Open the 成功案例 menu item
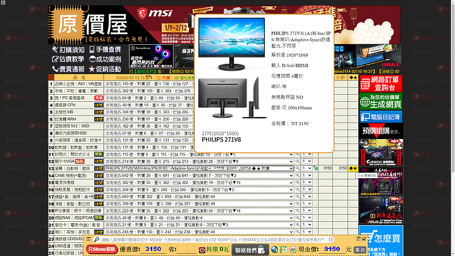Viewport: 455px width, 256px height. (105, 59)
